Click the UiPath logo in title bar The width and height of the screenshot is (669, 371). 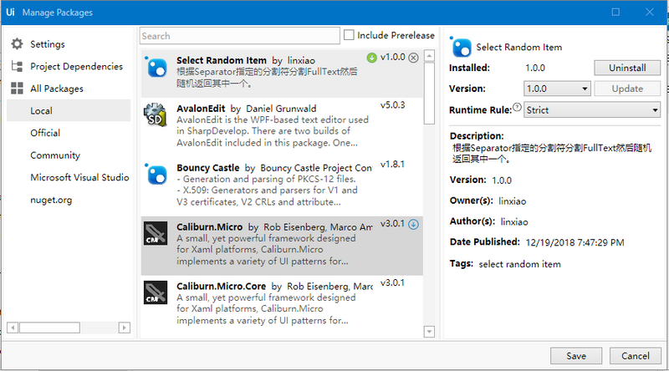coord(10,13)
